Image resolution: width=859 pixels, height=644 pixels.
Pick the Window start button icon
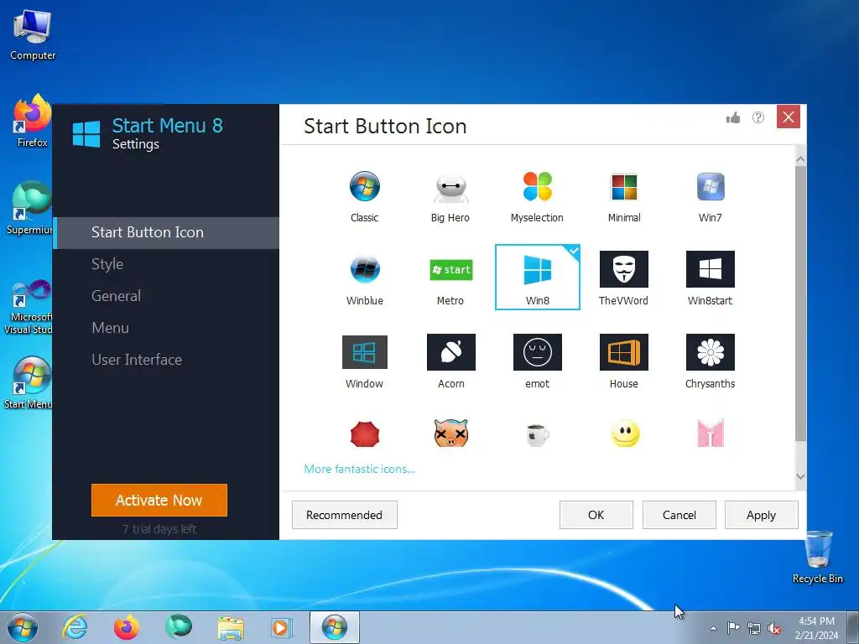pos(364,361)
